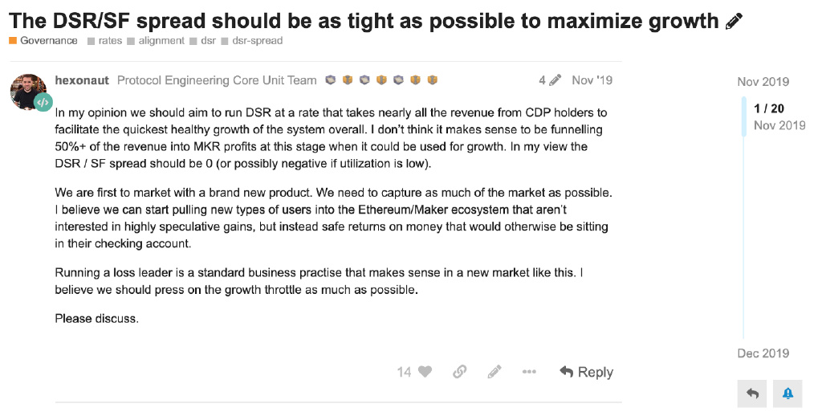Viewport: 822px width, 412px height.
Task: Edit the post using the bottom pencil icon
Action: (x=494, y=372)
